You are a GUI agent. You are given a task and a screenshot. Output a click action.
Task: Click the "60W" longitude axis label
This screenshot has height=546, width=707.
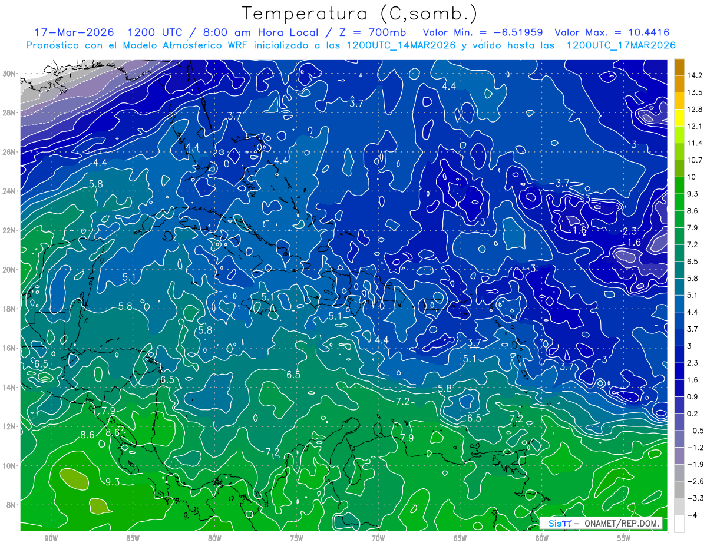coord(542,538)
